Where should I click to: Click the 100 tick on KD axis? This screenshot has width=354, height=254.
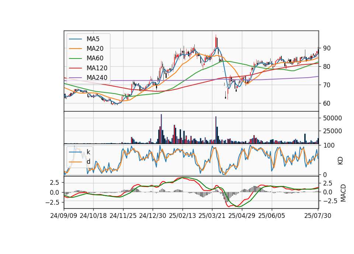(x=329, y=145)
